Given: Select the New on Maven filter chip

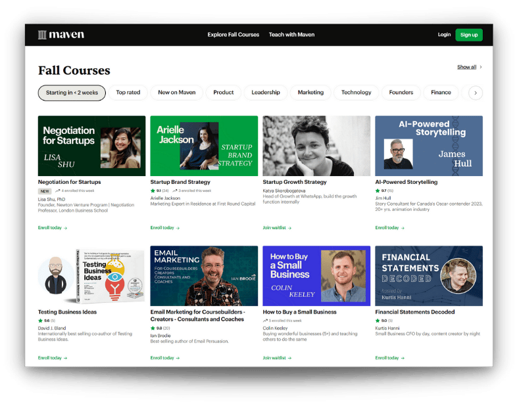Looking at the screenshot, I should [177, 93].
